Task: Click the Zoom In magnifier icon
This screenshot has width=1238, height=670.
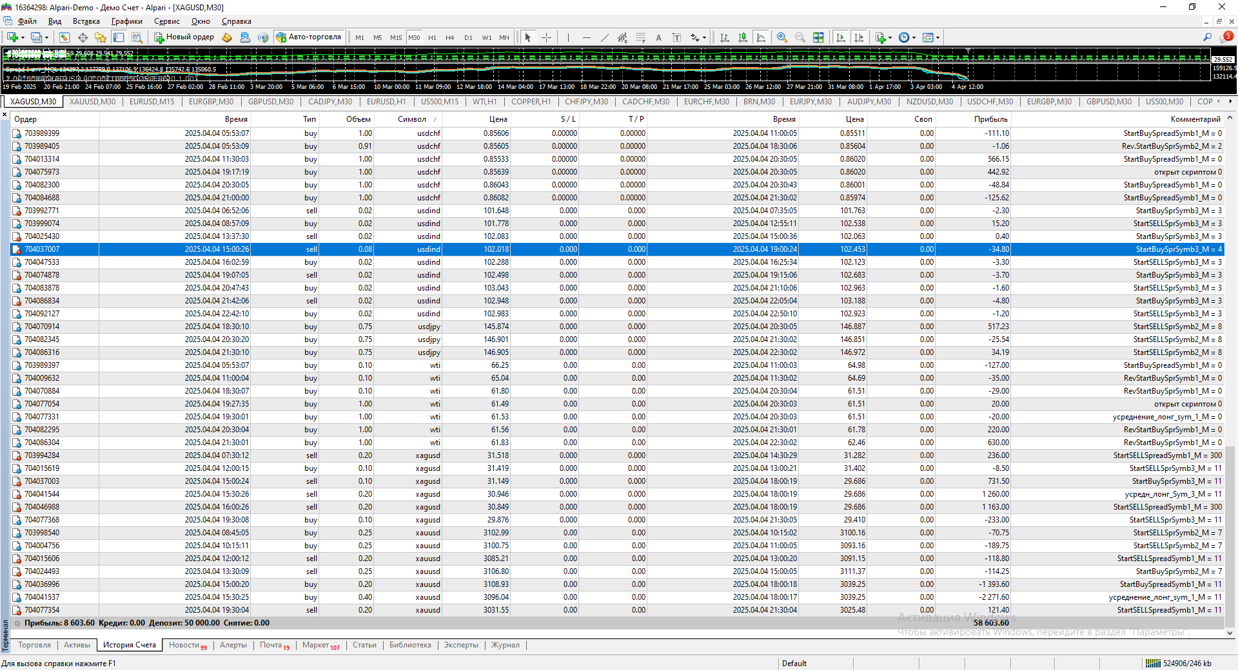Action: 781,37
